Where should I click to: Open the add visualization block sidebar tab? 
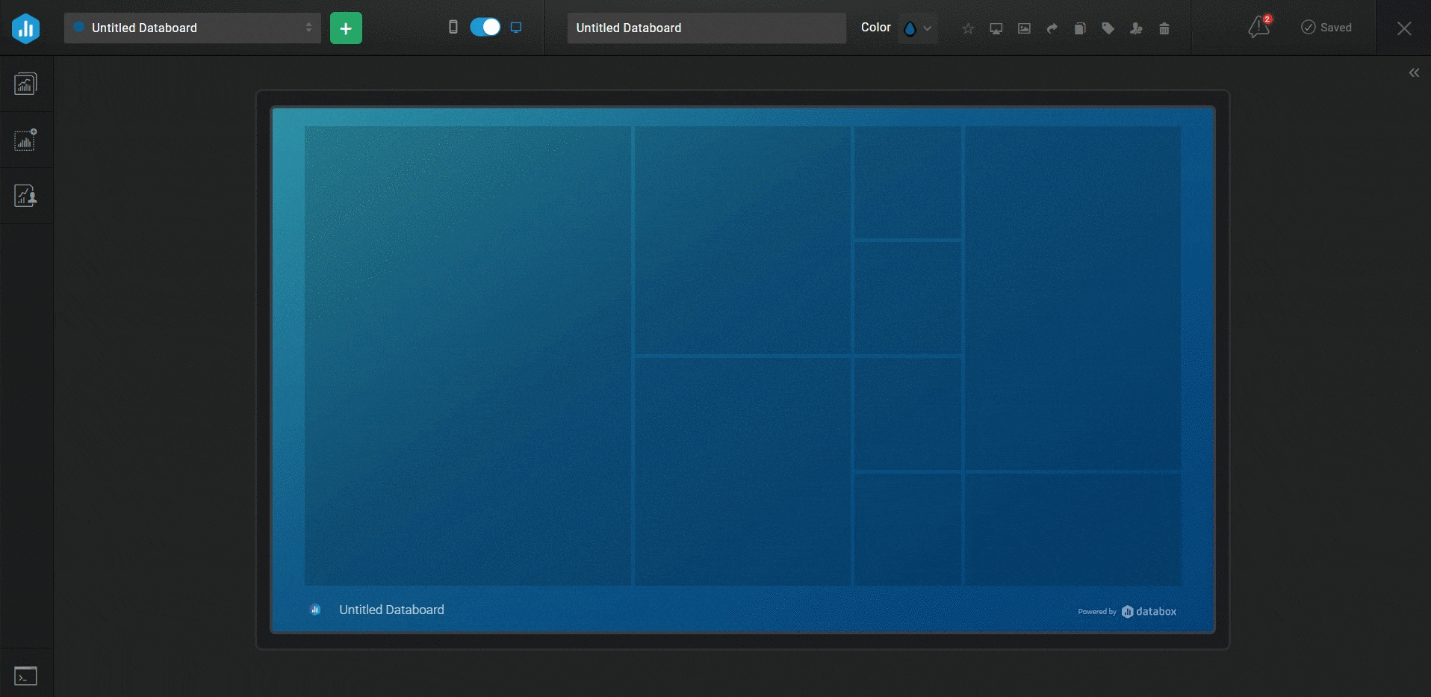point(26,140)
